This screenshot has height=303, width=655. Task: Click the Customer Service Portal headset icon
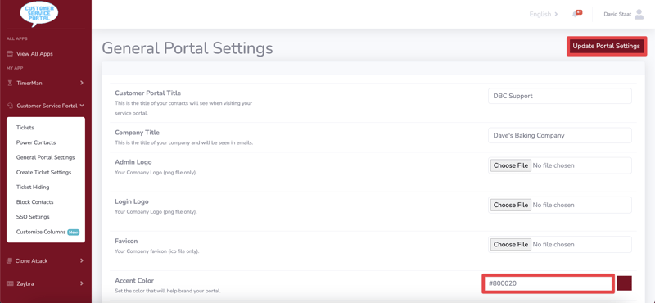pyautogui.click(x=10, y=106)
